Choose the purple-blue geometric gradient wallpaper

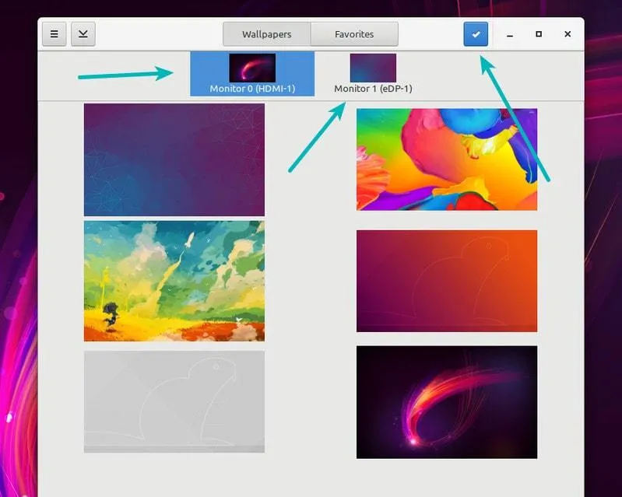click(x=174, y=159)
